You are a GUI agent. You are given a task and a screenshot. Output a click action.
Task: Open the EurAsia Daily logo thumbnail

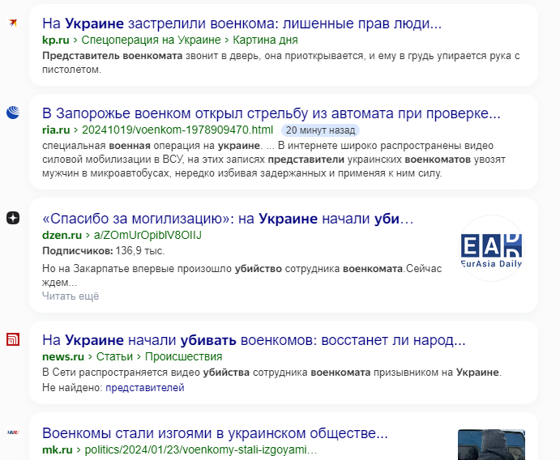(491, 248)
